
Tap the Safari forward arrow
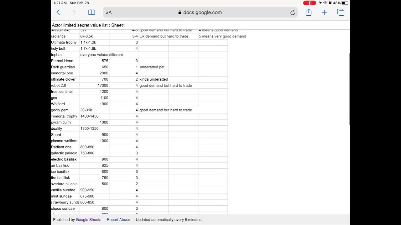[74, 12]
